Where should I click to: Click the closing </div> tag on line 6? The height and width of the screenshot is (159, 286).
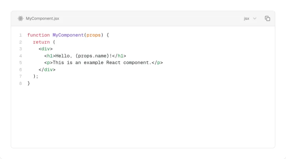[47, 70]
